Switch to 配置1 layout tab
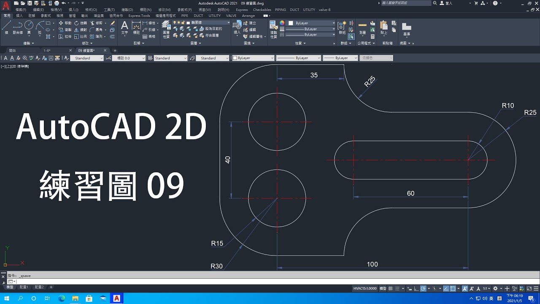540x304 pixels. (24, 287)
